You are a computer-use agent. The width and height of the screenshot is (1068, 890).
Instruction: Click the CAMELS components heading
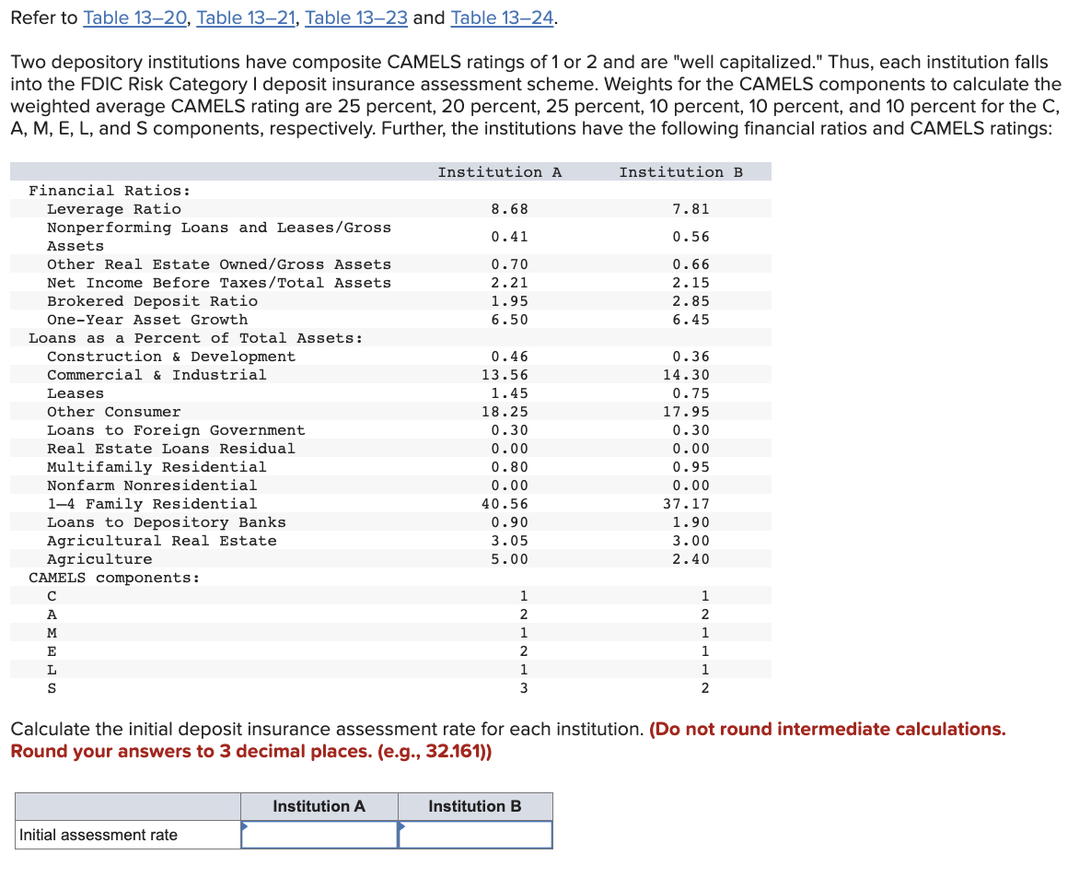(x=114, y=578)
